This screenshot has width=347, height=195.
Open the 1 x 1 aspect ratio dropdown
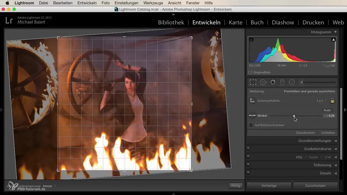322,101
